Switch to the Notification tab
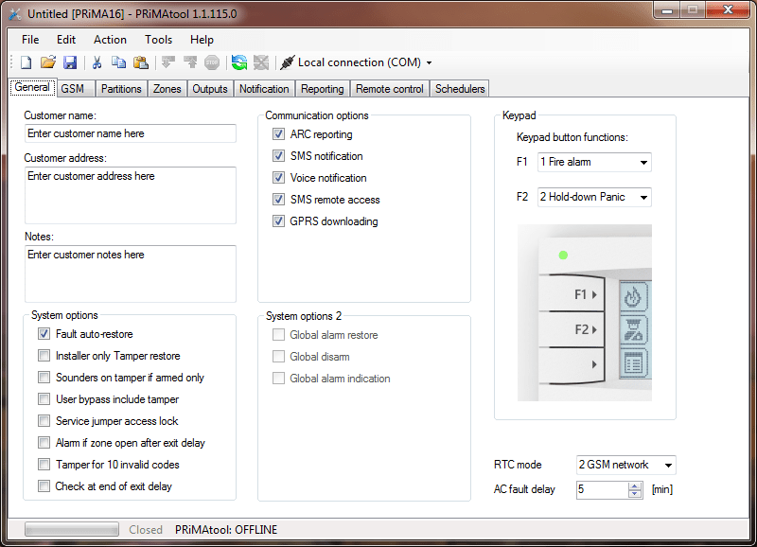This screenshot has height=547, width=757. point(264,89)
